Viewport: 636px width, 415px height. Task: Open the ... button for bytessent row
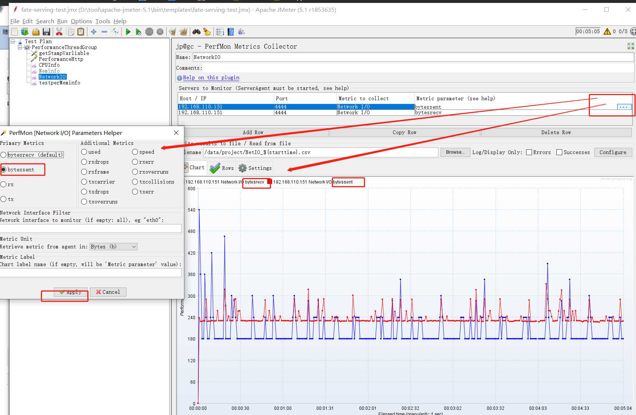(x=624, y=107)
